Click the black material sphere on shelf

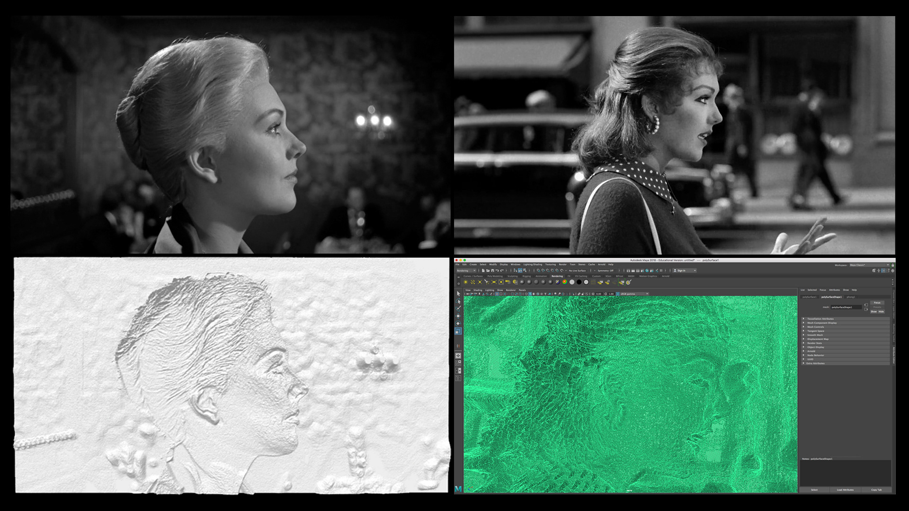[x=579, y=282]
